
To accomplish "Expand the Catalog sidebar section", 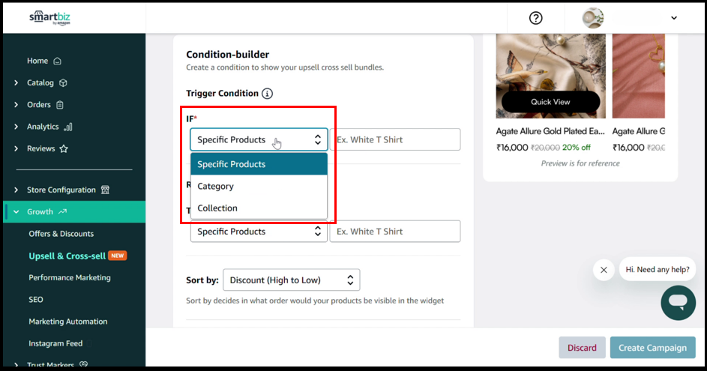I will click(x=16, y=83).
